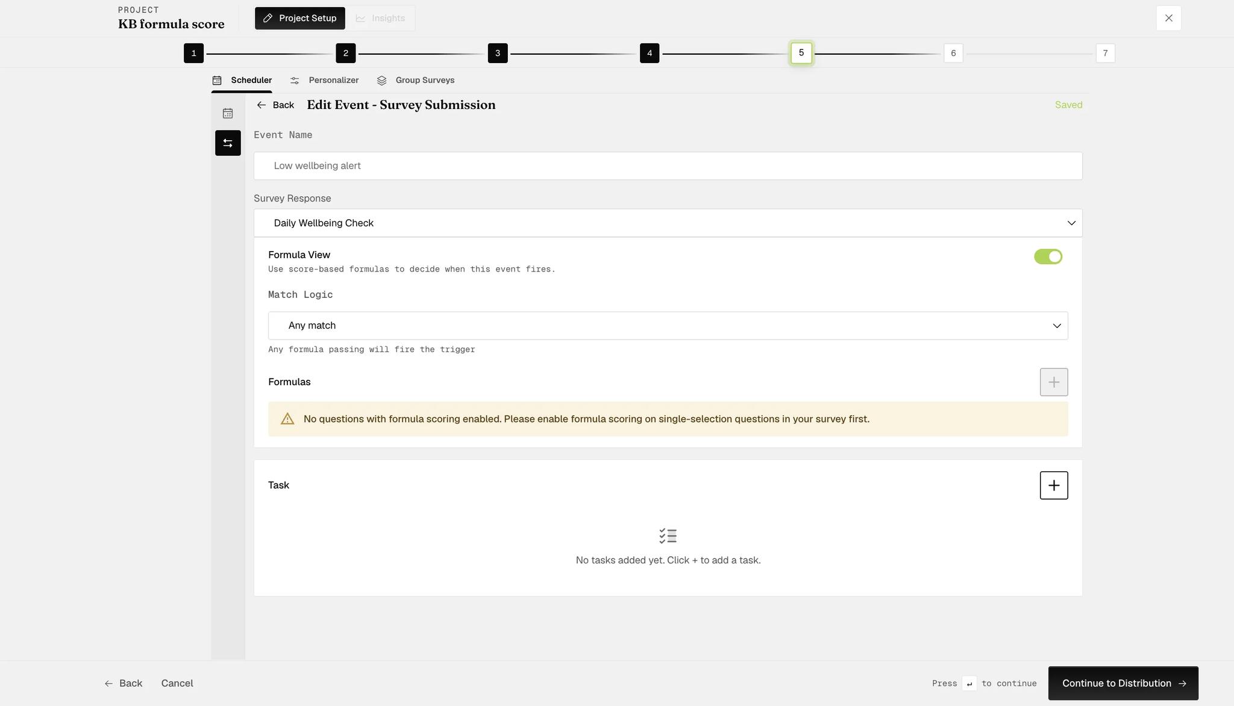Select the event triggers arrows icon in sidebar
This screenshot has width=1234, height=706.
pos(228,143)
